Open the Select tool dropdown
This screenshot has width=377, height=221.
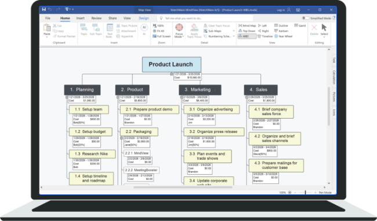(324, 37)
